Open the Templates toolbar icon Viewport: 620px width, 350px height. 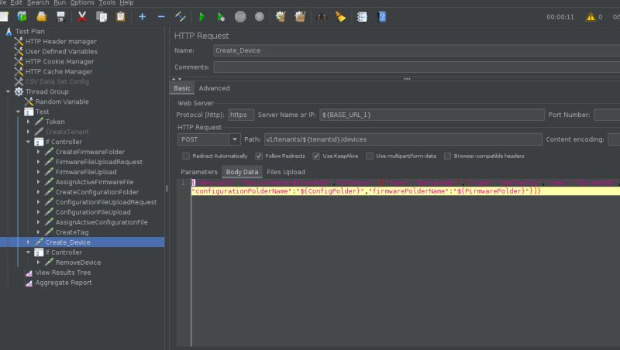[22, 16]
